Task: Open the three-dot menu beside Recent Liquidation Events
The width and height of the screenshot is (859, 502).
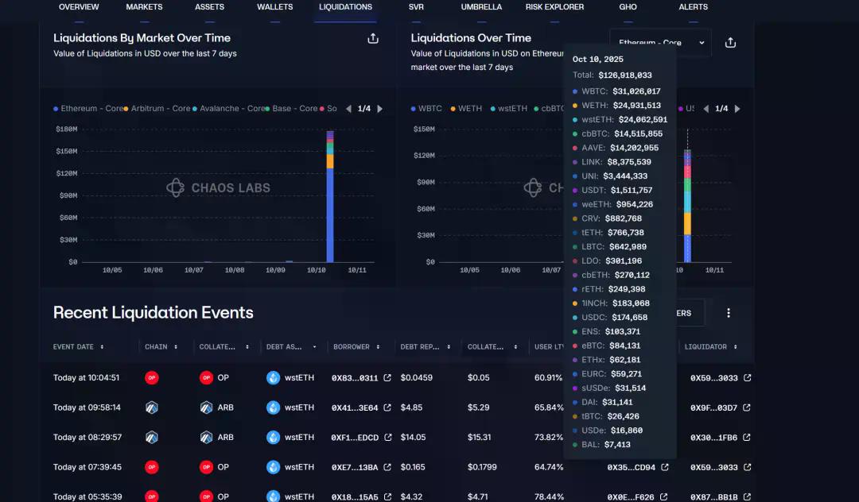Action: (x=729, y=313)
